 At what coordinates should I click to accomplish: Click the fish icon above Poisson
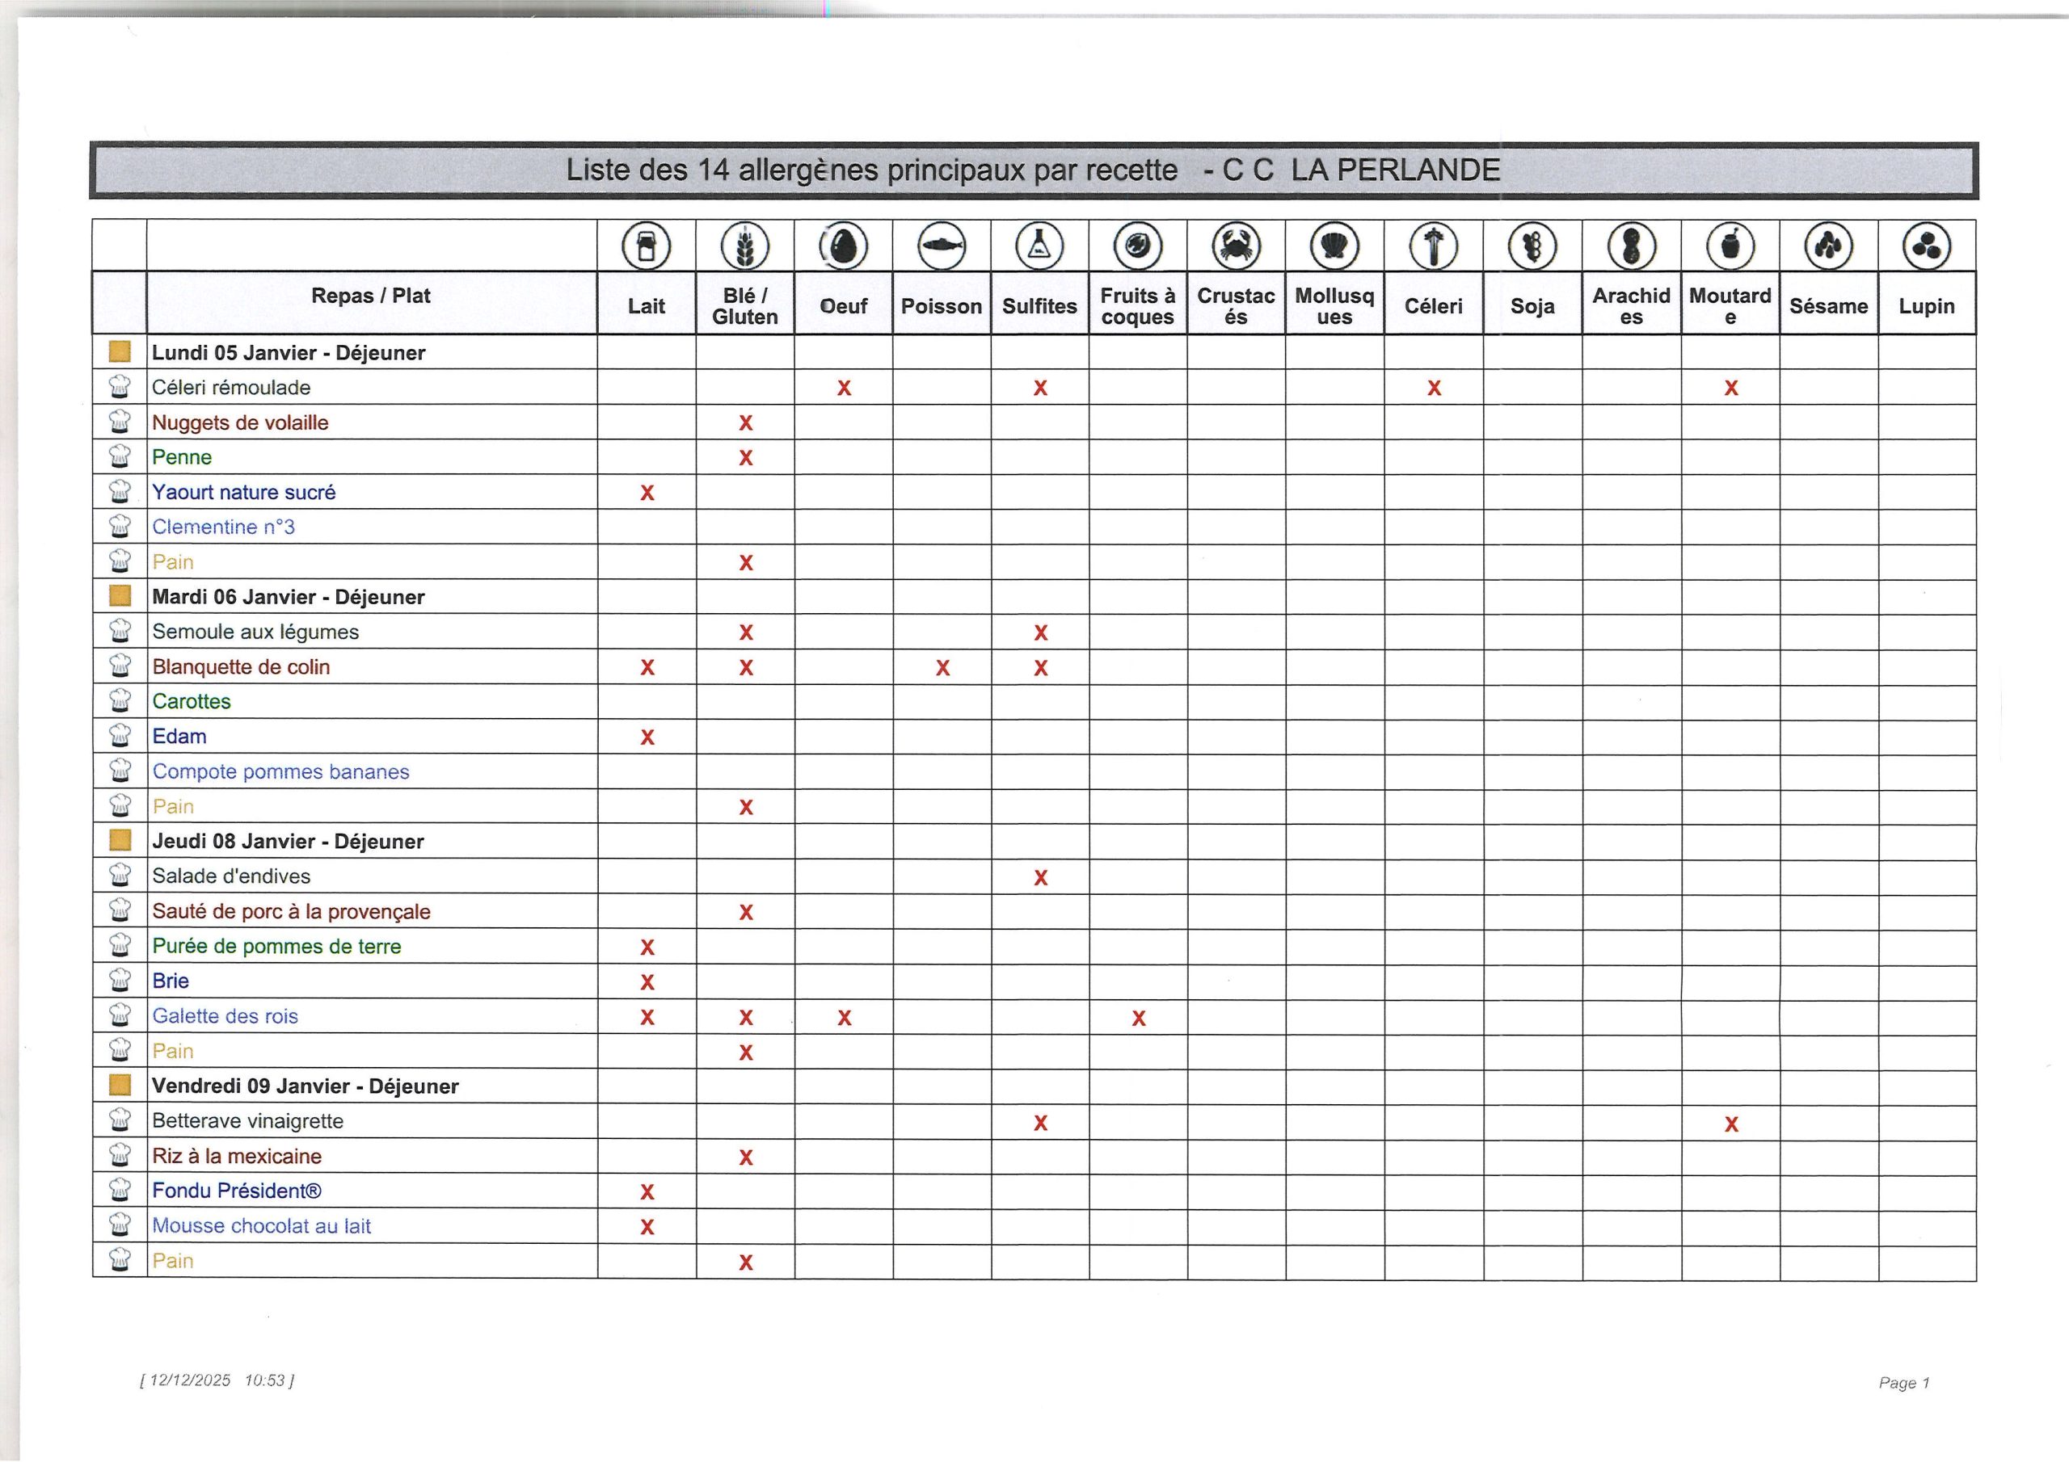942,246
